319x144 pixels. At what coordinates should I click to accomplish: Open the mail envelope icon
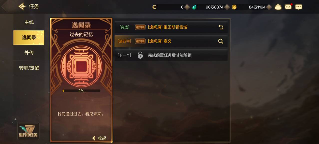(x=288, y=7)
